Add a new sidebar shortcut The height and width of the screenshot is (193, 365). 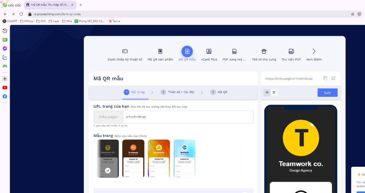point(5,79)
